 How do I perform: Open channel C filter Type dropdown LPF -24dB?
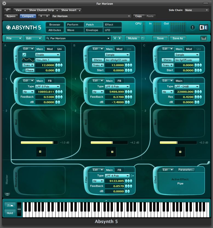pyautogui.click(x=187, y=86)
